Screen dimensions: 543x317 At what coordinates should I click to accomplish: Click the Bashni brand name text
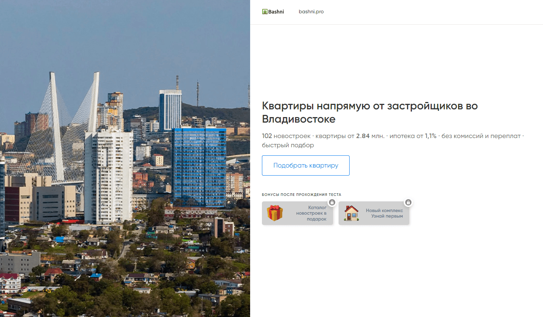click(x=276, y=12)
